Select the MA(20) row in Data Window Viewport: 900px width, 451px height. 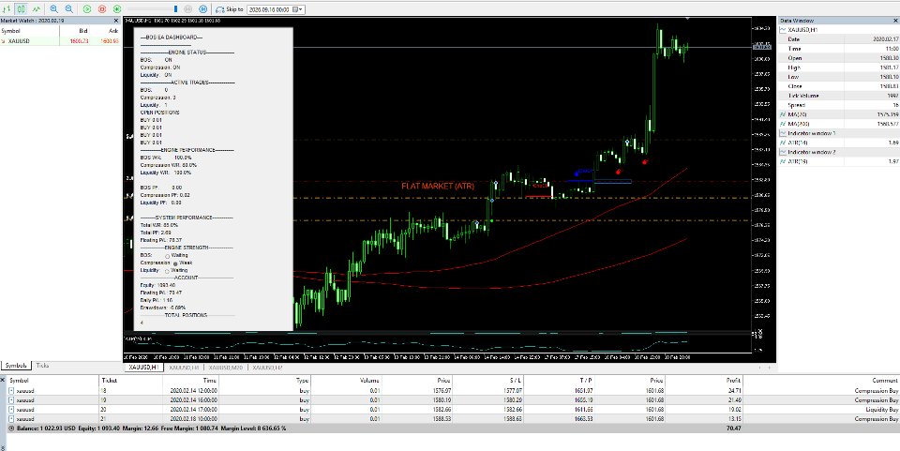click(x=838, y=114)
